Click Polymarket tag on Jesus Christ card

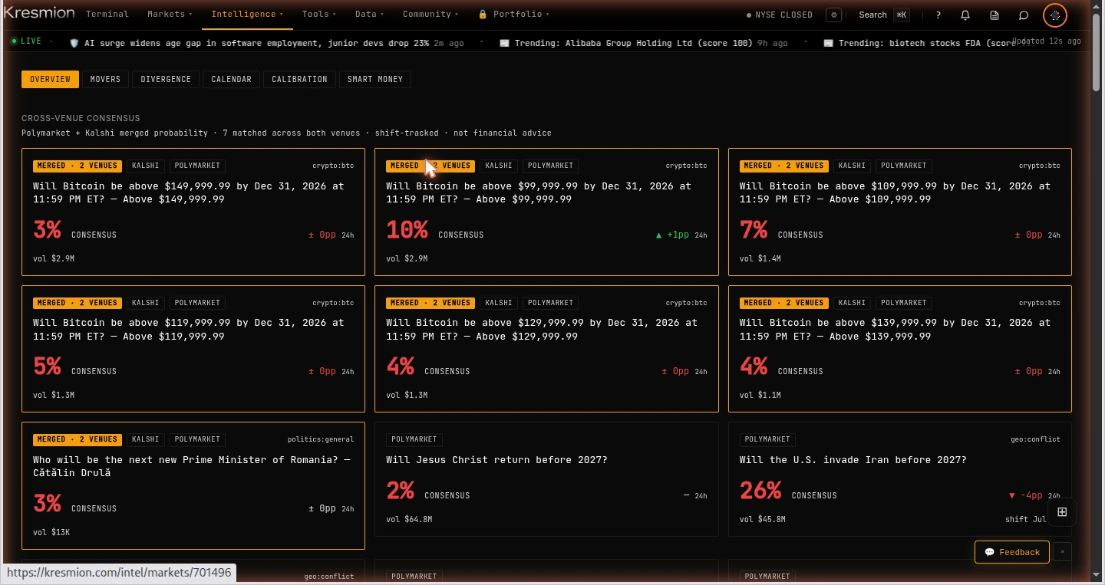pyautogui.click(x=414, y=439)
